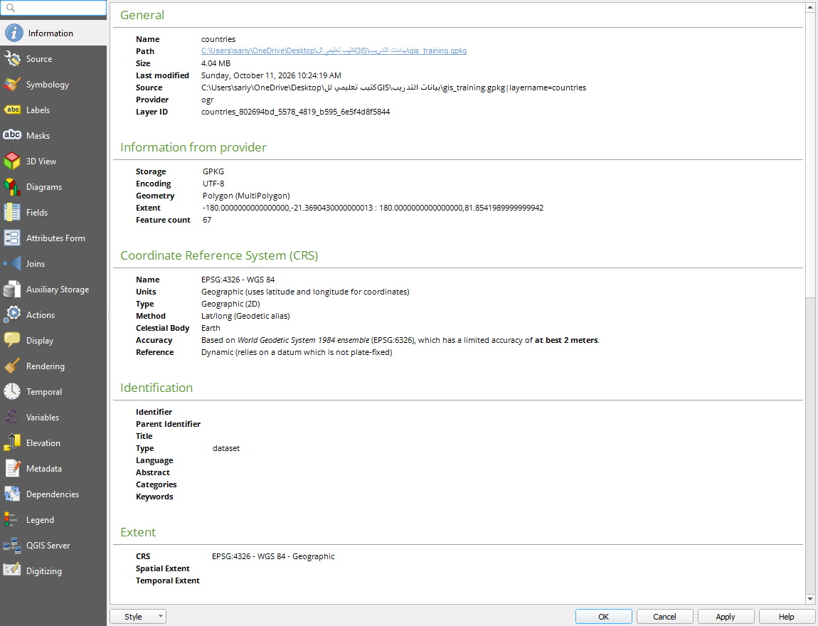Screen dimensions: 818x626
Task: Open the Source settings icon
Action: click(12, 59)
